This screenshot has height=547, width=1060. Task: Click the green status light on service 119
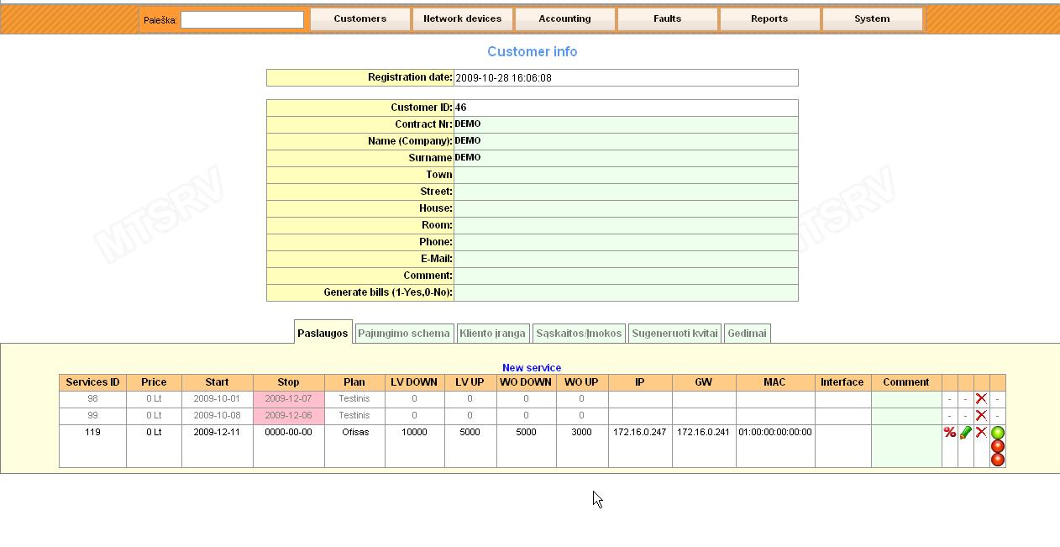pos(998,432)
